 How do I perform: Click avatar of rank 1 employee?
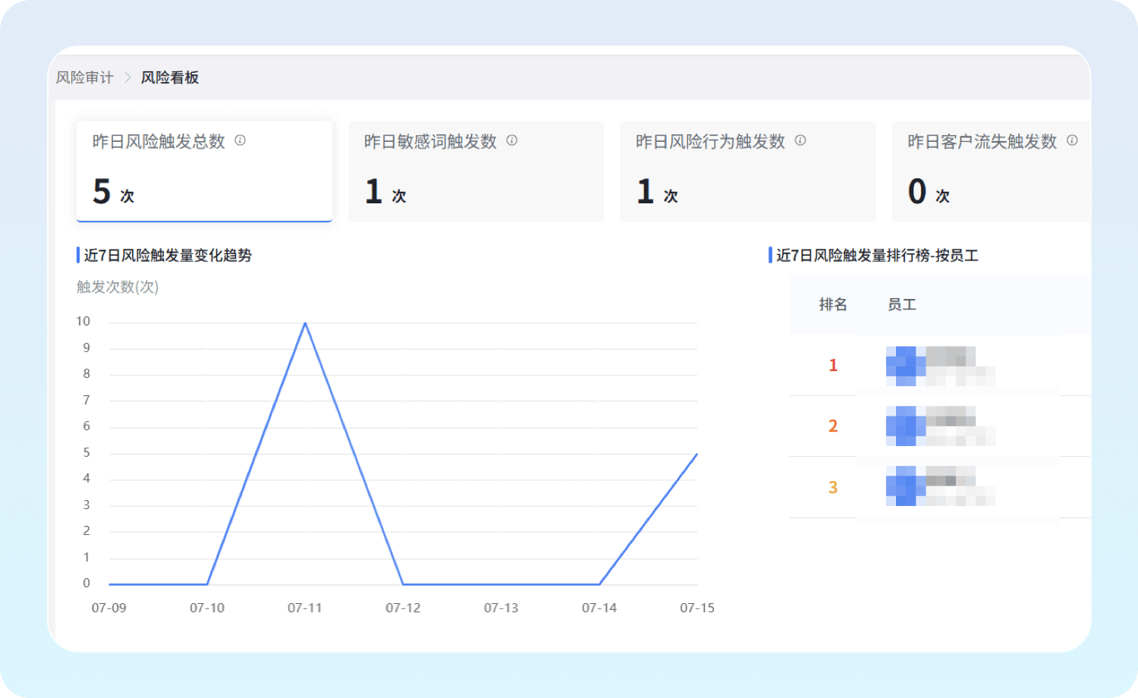tap(905, 366)
